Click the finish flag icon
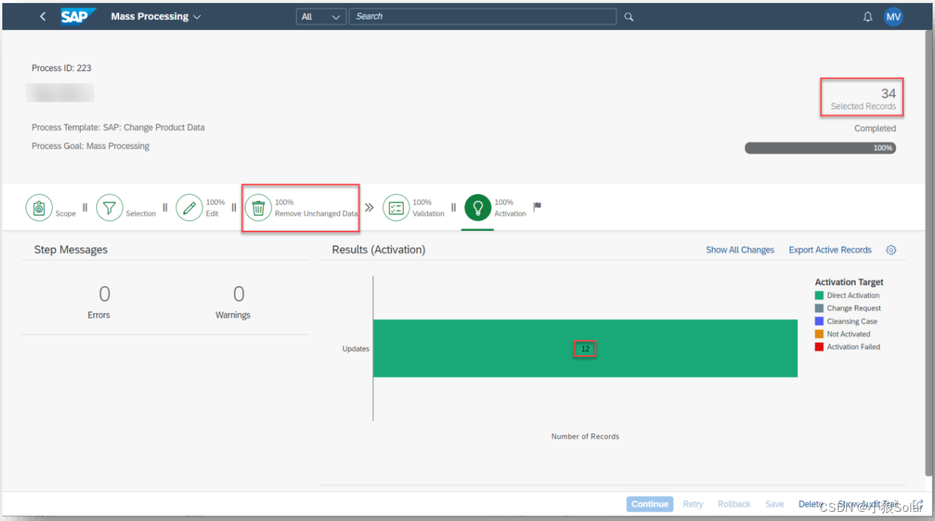The image size is (935, 521). tap(537, 206)
